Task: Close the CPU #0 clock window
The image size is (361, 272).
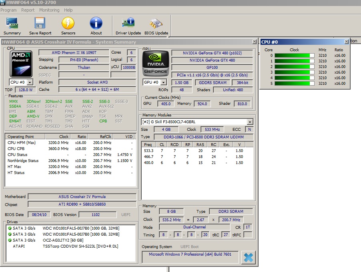Action: (x=346, y=42)
